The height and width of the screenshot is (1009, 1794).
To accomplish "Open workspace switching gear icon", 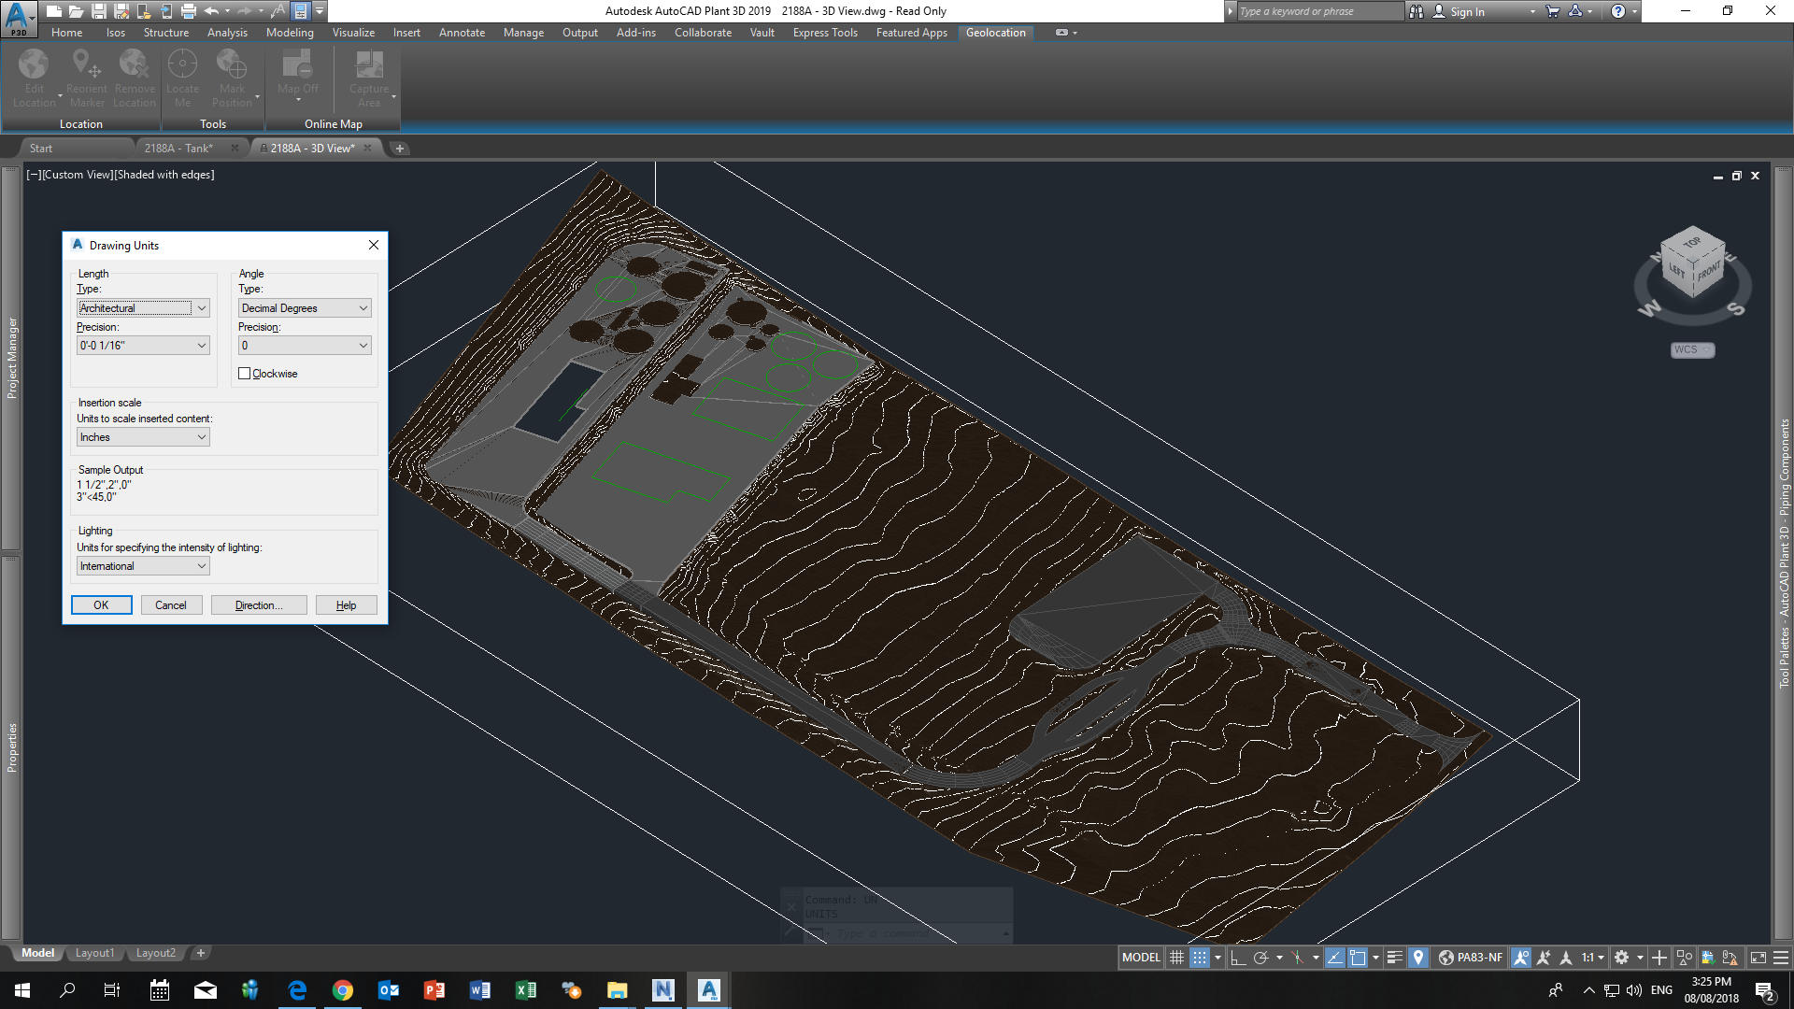I will [1622, 958].
